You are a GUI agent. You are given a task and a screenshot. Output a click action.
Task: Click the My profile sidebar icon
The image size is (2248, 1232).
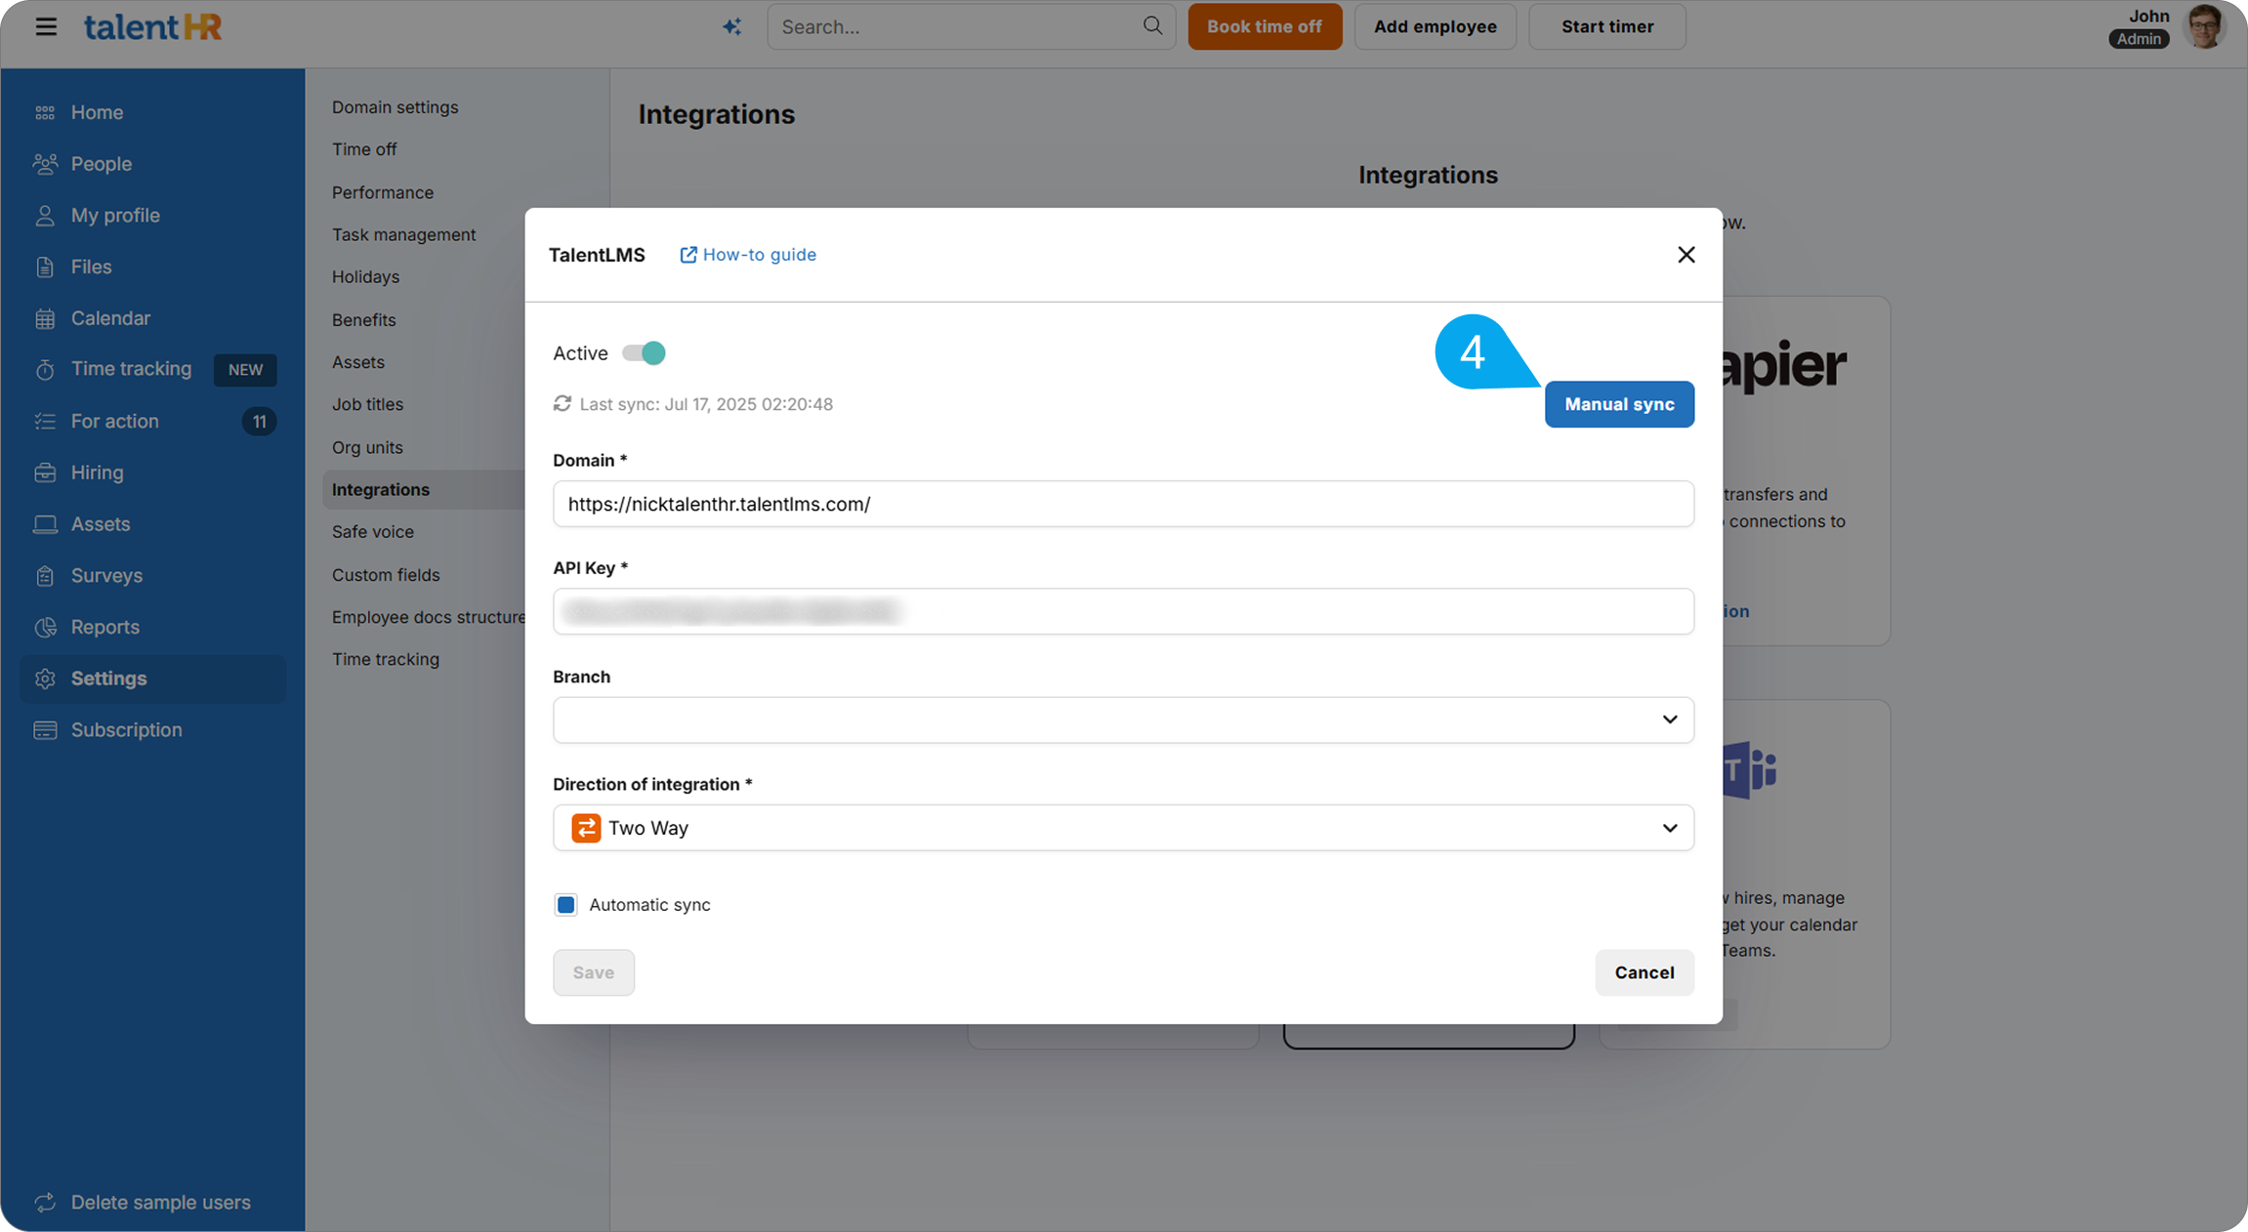pyautogui.click(x=45, y=216)
